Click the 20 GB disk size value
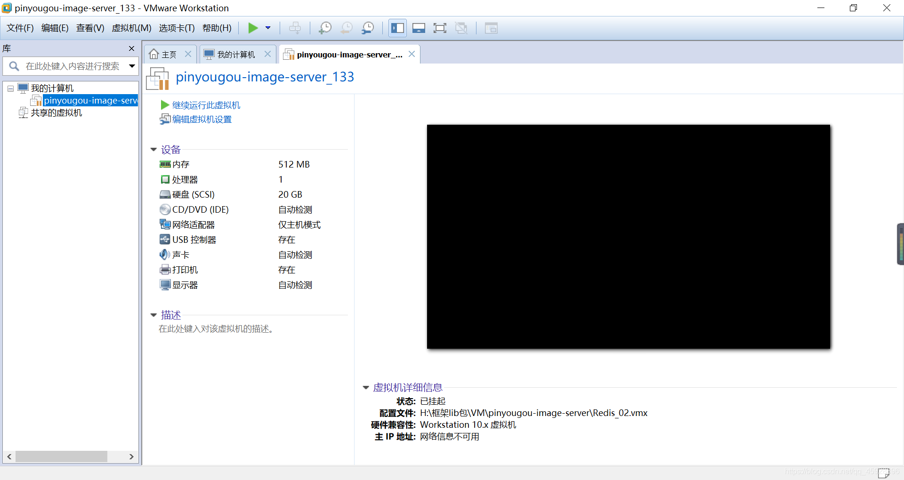The height and width of the screenshot is (480, 904). 290,194
